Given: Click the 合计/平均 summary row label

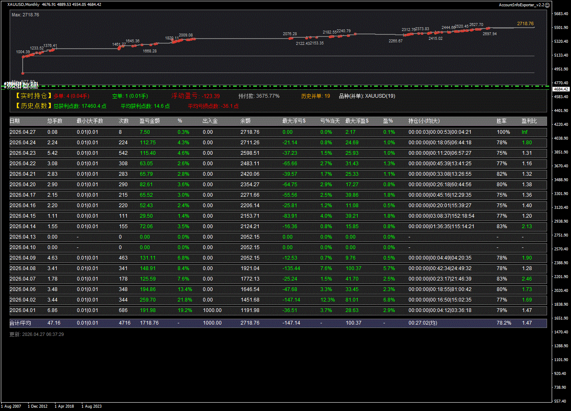Looking at the screenshot, I should point(20,323).
